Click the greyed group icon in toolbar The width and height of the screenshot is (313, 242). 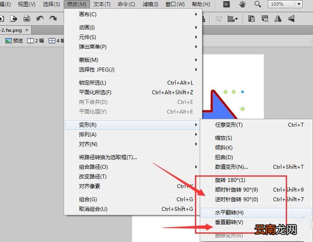219,19
